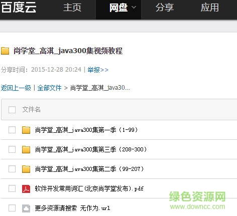The width and height of the screenshot is (237, 216).
Task: Toggle the select-all checkbox next to 文件名
Action: (x=12, y=110)
